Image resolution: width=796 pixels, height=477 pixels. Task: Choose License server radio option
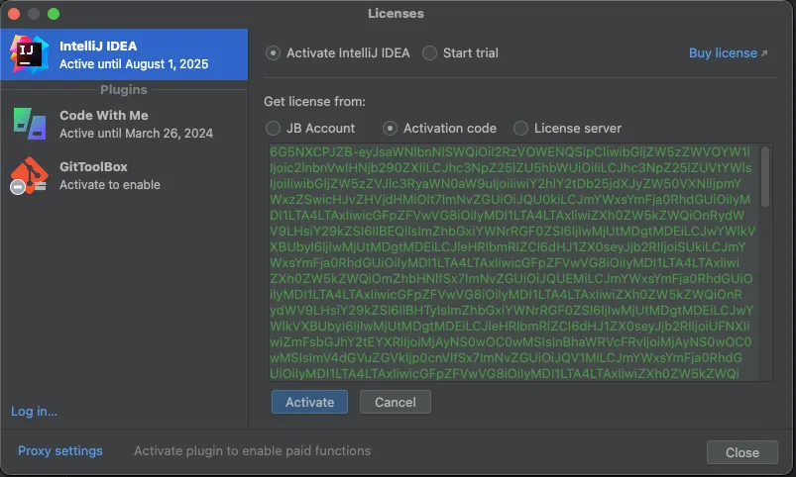[x=521, y=128]
